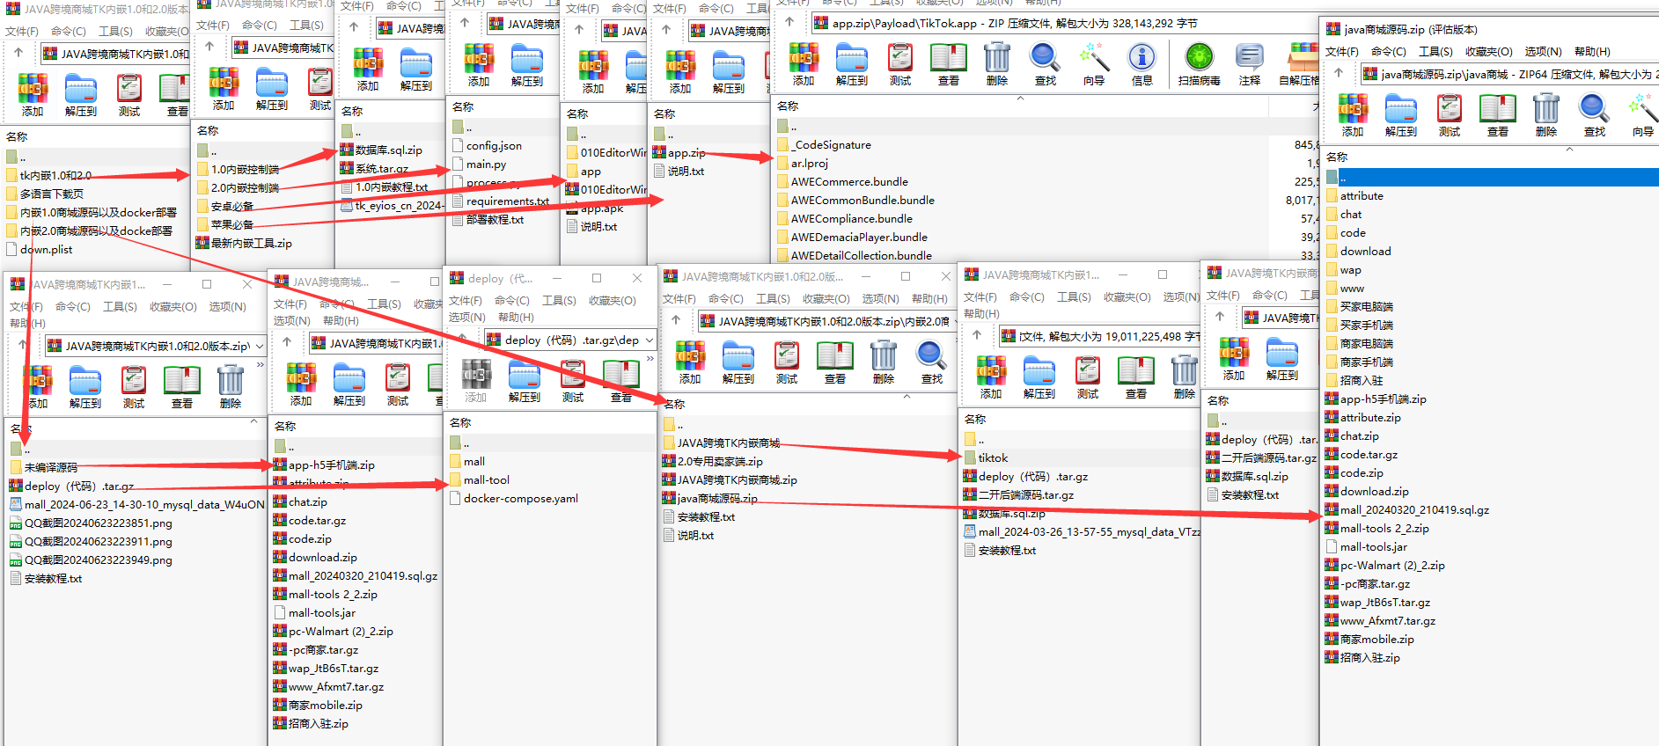This screenshot has height=746, width=1659.
Task: Open address dropdown in window listing 未编译源码
Action: click(260, 346)
